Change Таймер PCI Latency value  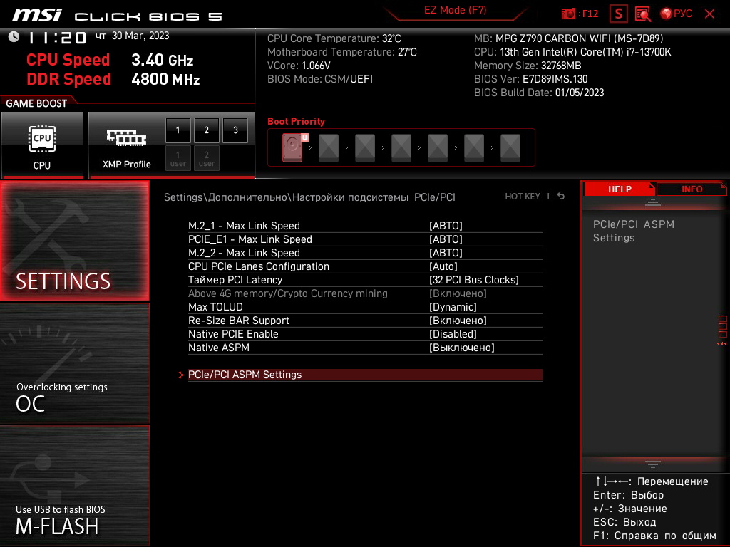pos(365,279)
